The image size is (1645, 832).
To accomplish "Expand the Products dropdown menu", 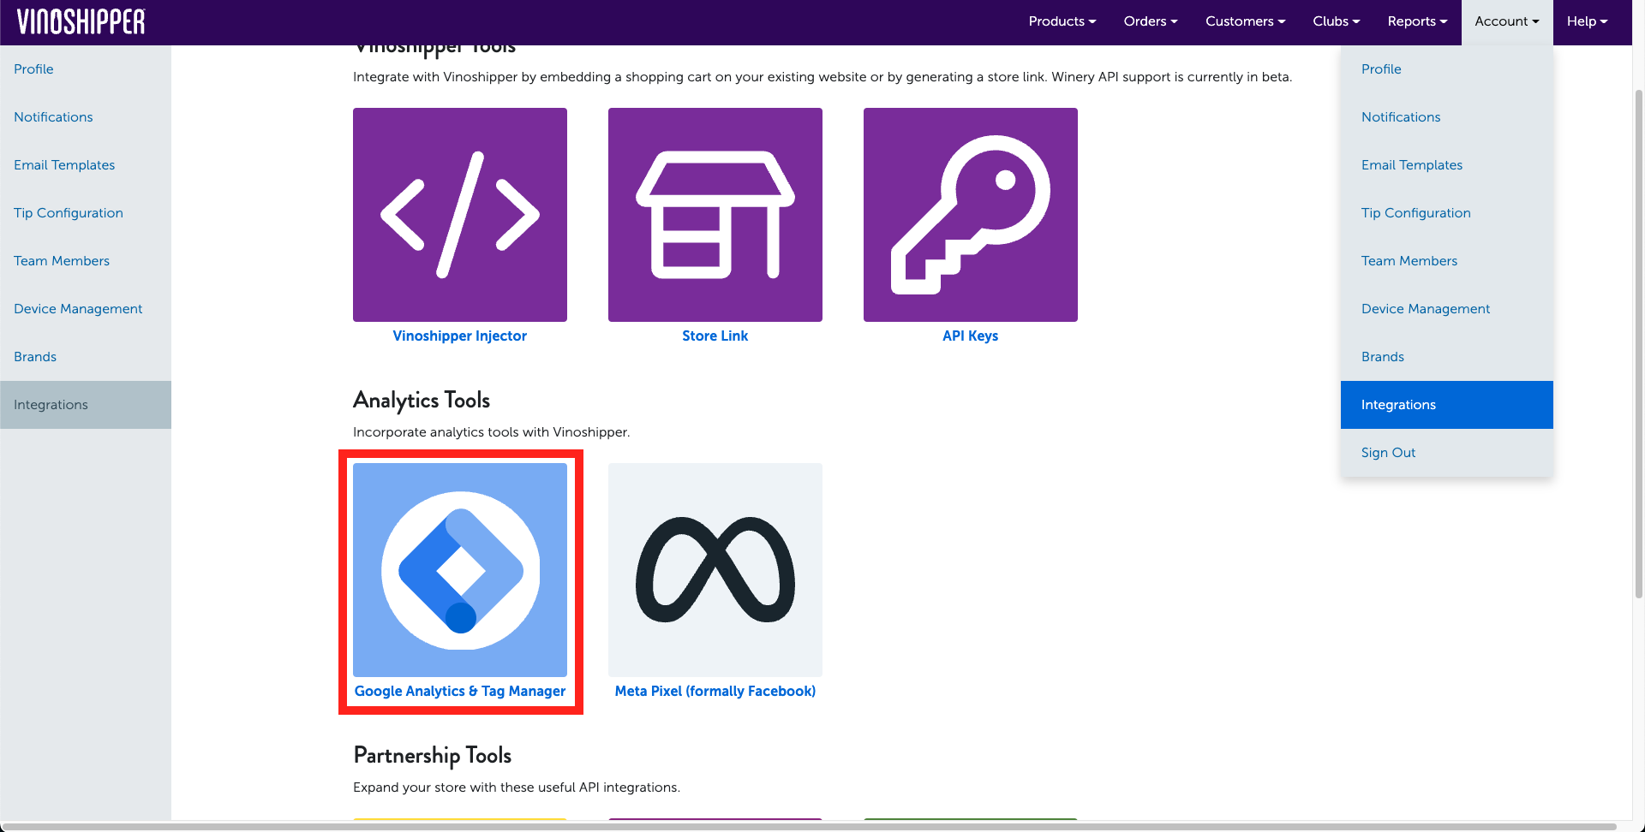I will point(1062,21).
